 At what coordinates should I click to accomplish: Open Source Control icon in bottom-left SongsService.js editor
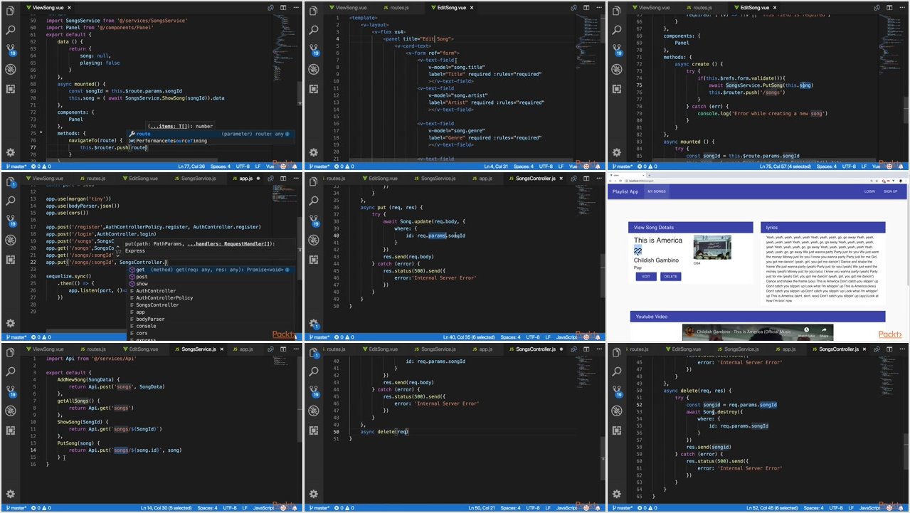tap(10, 391)
